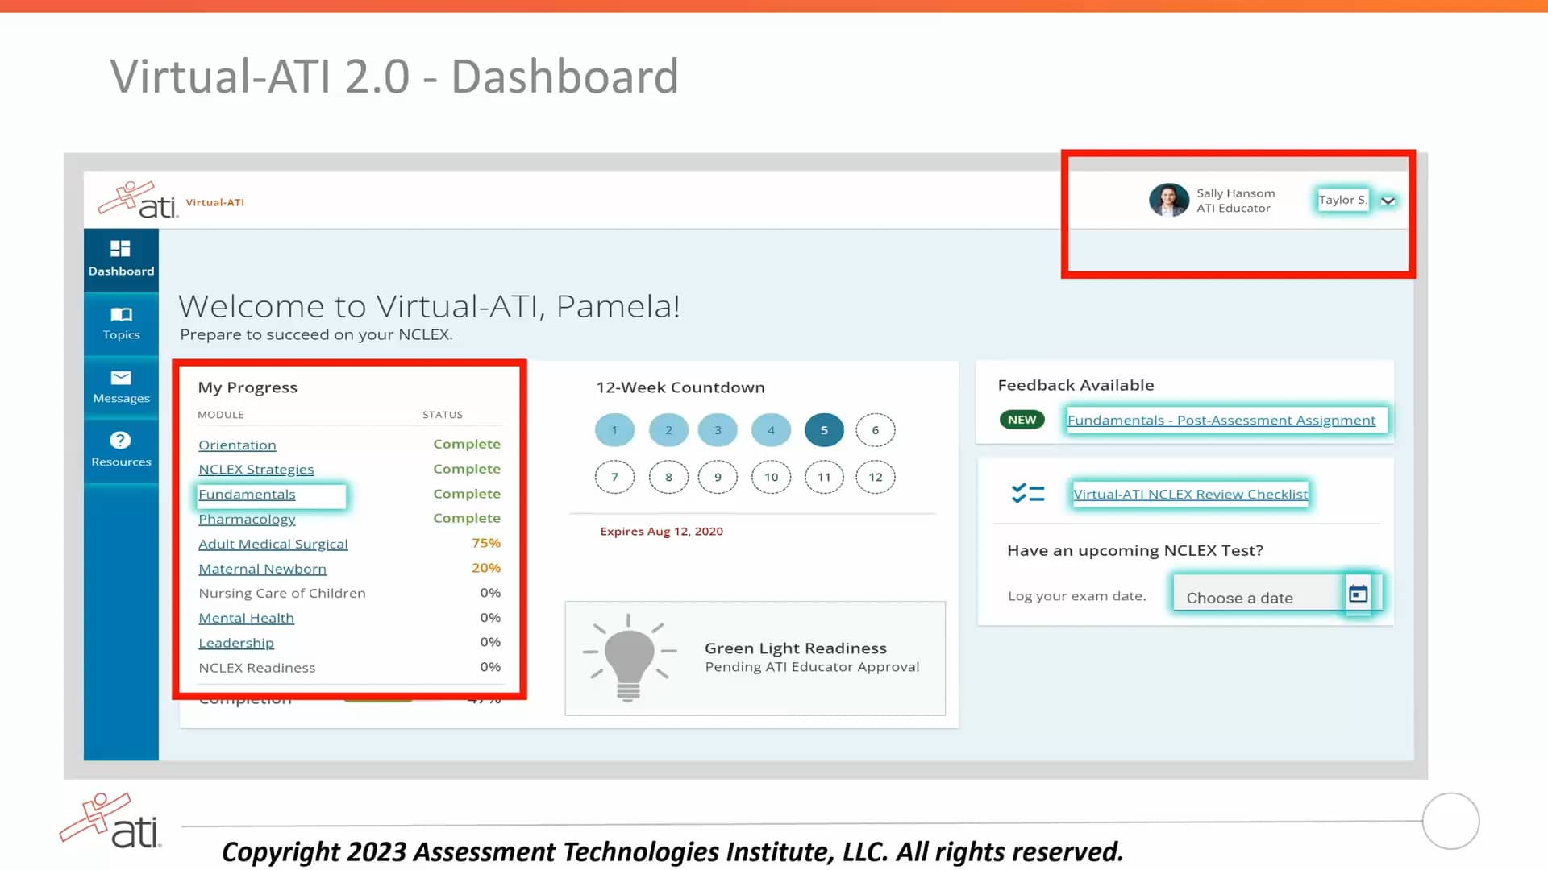The width and height of the screenshot is (1548, 870).
Task: Click the checklist icon beside NCLEX Review Checklist
Action: 1026,493
